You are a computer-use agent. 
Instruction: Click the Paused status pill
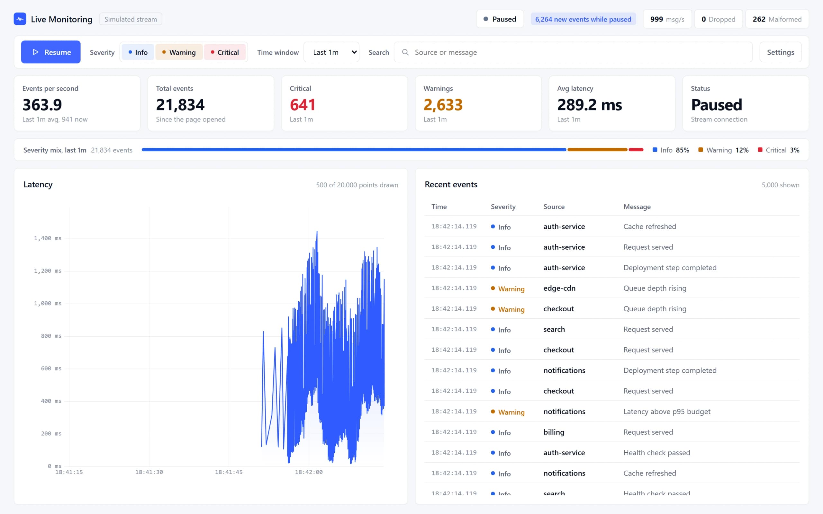coord(500,19)
